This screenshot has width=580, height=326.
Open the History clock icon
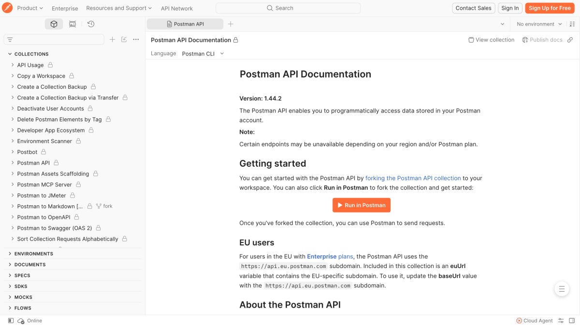[x=91, y=24]
